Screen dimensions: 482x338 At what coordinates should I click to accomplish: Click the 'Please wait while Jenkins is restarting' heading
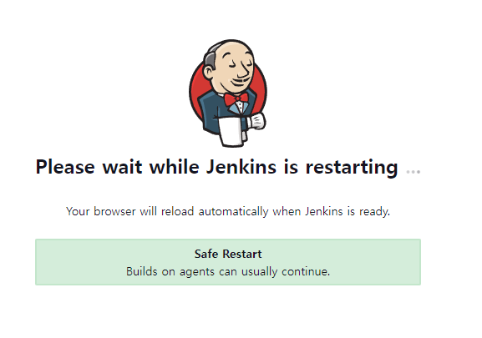[x=216, y=167]
